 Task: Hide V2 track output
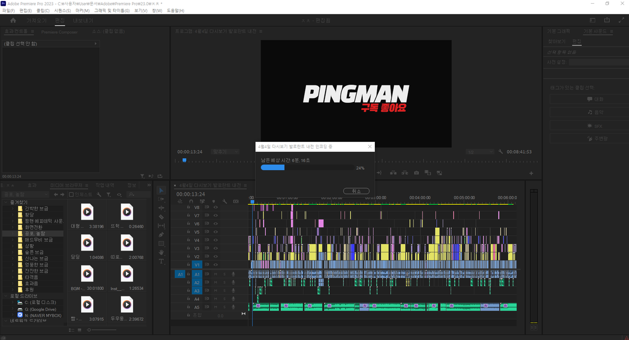tap(215, 256)
